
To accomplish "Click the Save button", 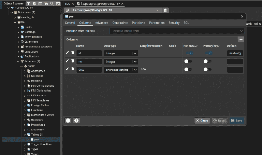I will click(x=237, y=121).
